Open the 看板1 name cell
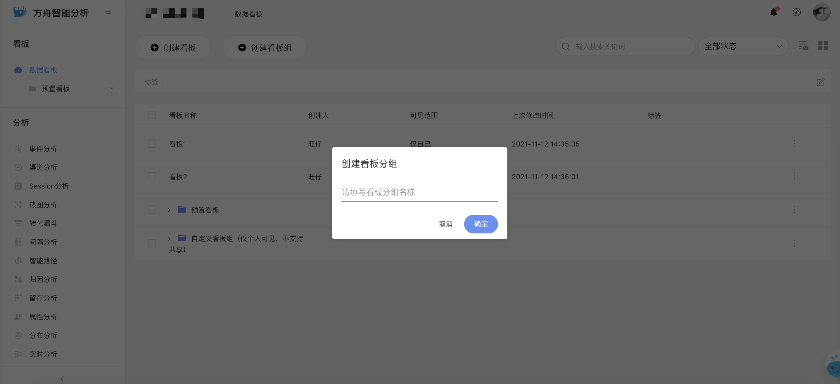This screenshot has height=384, width=840. [x=178, y=144]
